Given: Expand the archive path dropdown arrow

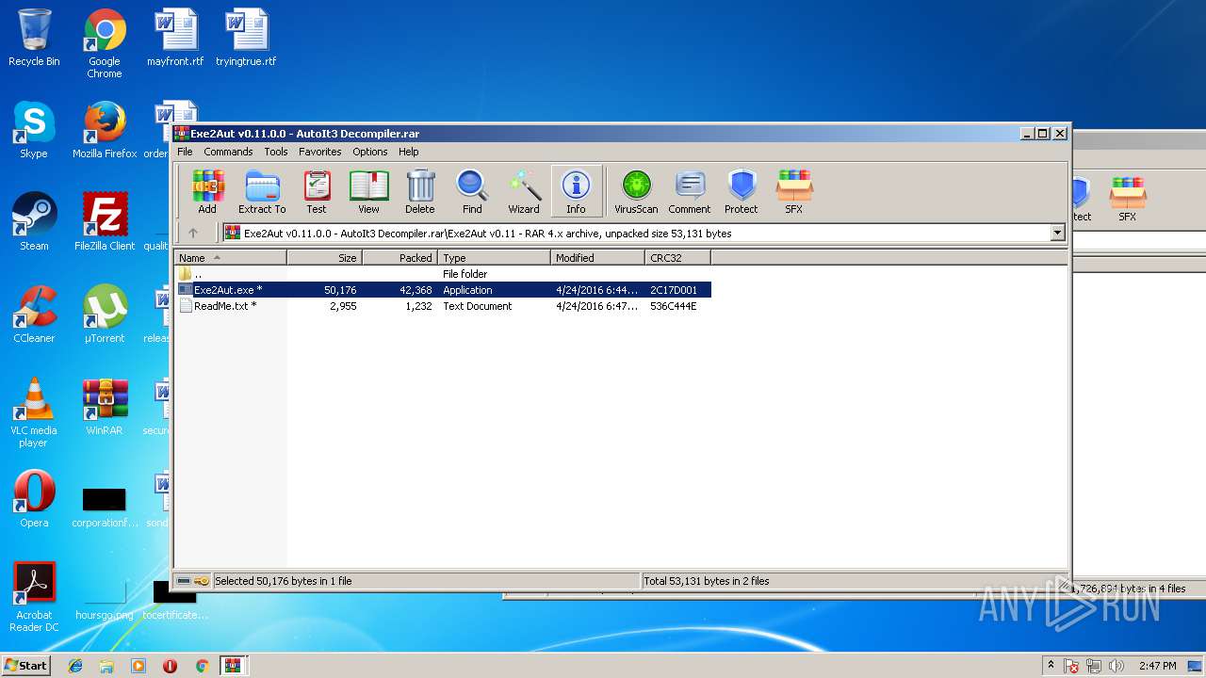Looking at the screenshot, I should (1057, 233).
